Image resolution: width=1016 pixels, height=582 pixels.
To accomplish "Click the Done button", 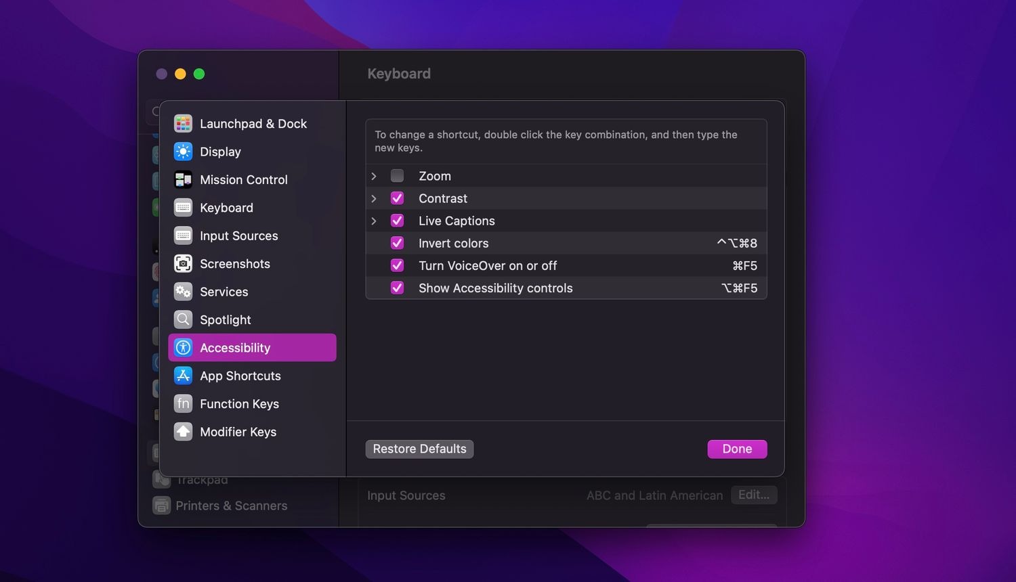I will (737, 449).
